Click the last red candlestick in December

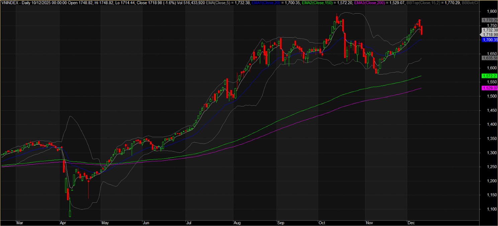pos(422,30)
